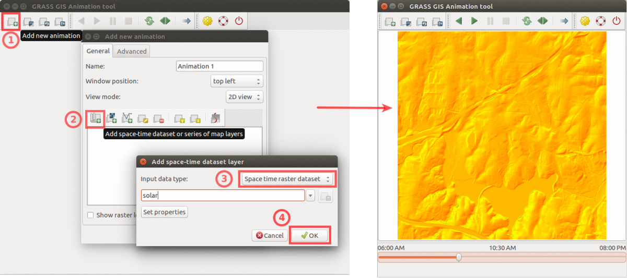Click the Set properties button
Image resolution: width=627 pixels, height=278 pixels.
tap(164, 212)
